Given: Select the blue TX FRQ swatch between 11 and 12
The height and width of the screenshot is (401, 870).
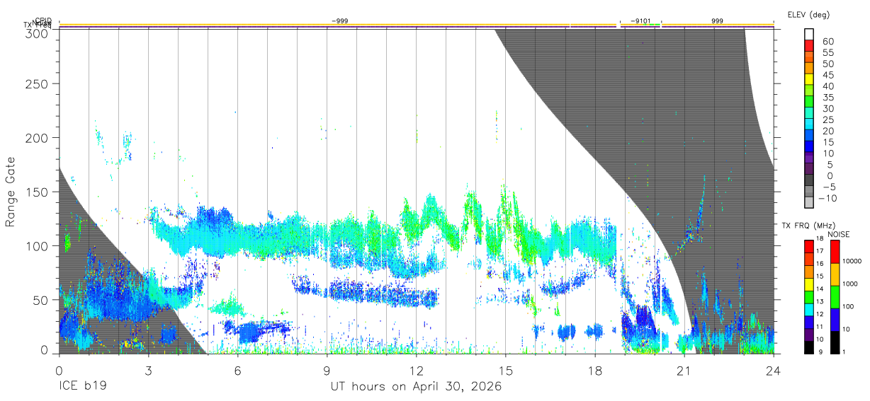Looking at the screenshot, I should (x=808, y=322).
